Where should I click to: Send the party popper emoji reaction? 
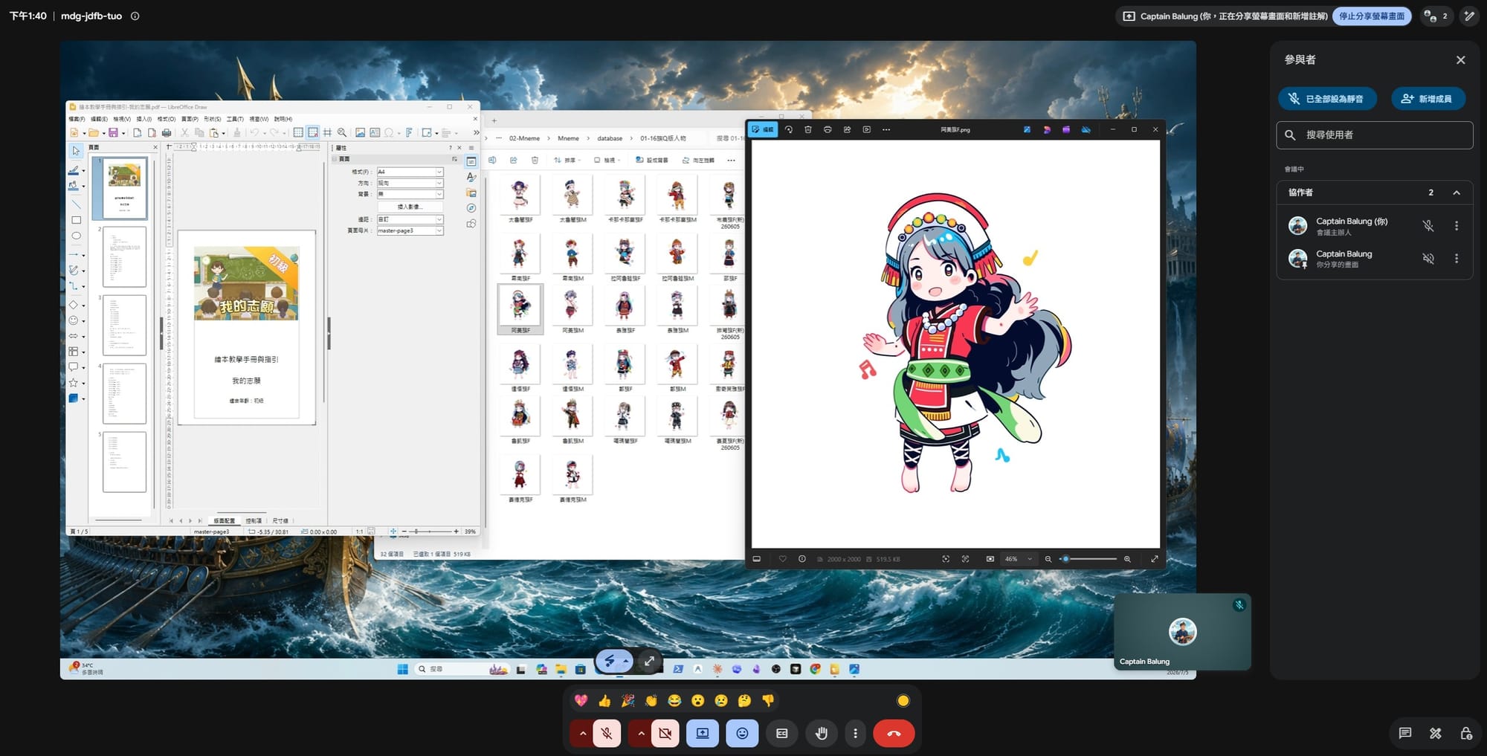point(628,700)
